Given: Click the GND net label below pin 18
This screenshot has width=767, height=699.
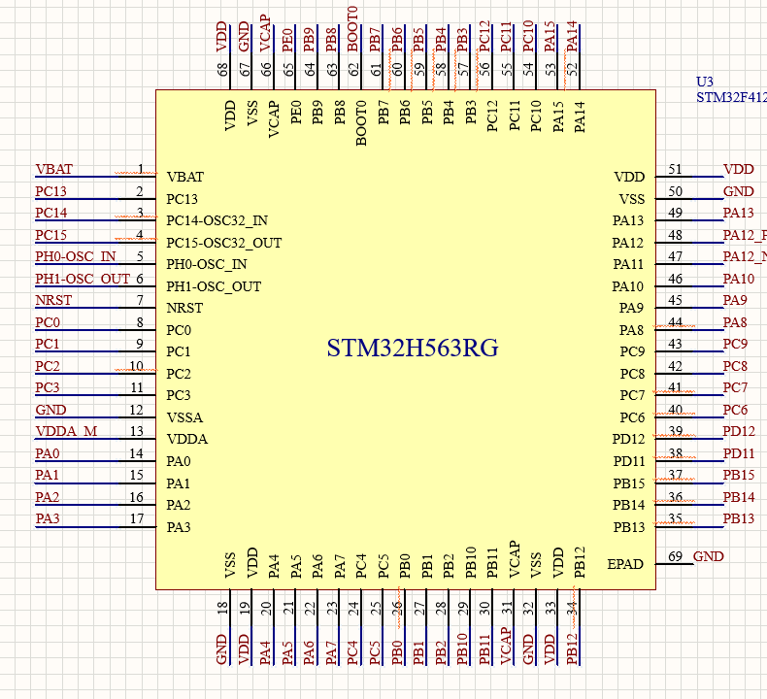Looking at the screenshot, I should coord(221,649).
